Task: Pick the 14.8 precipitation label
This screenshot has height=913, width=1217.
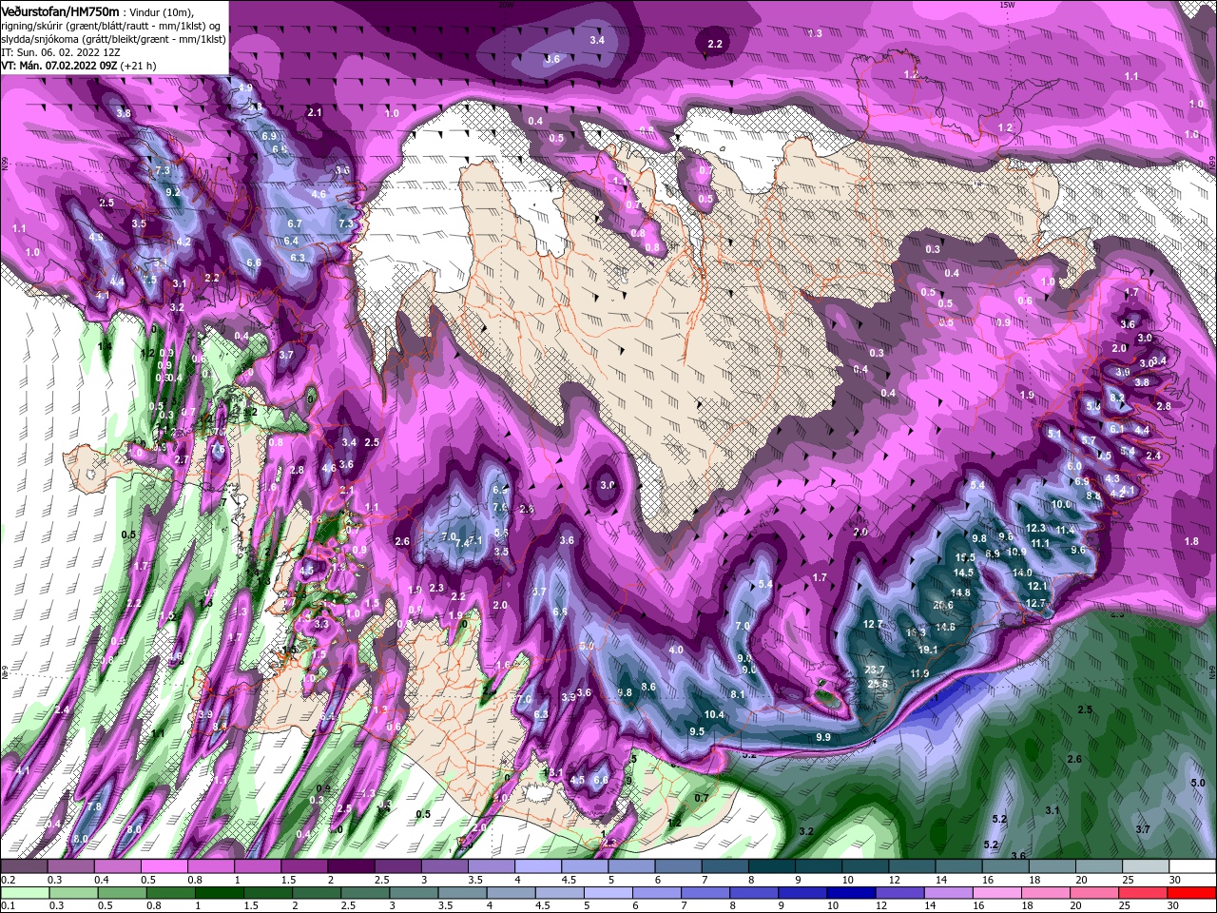Action: (x=960, y=592)
